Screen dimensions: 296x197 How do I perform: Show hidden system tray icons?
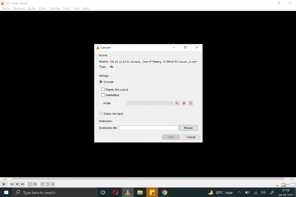coord(239,193)
